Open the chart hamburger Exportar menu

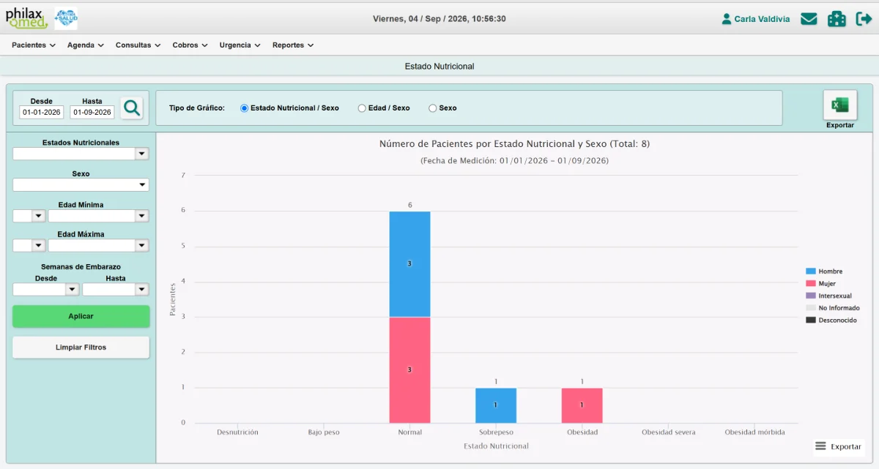(839, 446)
